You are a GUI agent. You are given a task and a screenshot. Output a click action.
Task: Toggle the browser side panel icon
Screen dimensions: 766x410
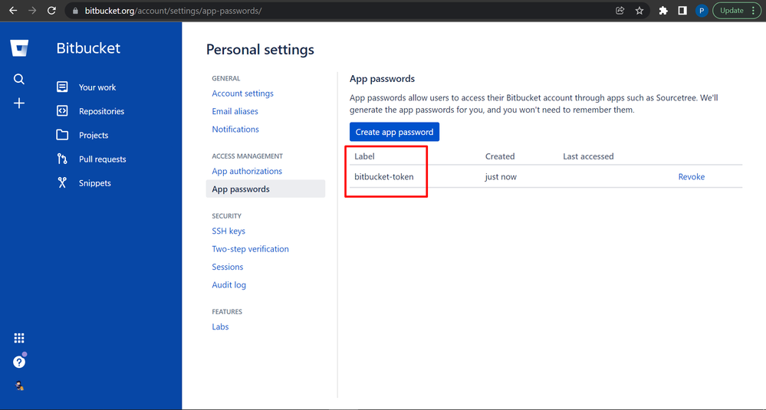[x=682, y=11]
